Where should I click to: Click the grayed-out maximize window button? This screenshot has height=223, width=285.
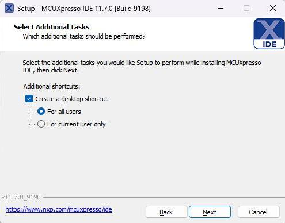(246, 8)
